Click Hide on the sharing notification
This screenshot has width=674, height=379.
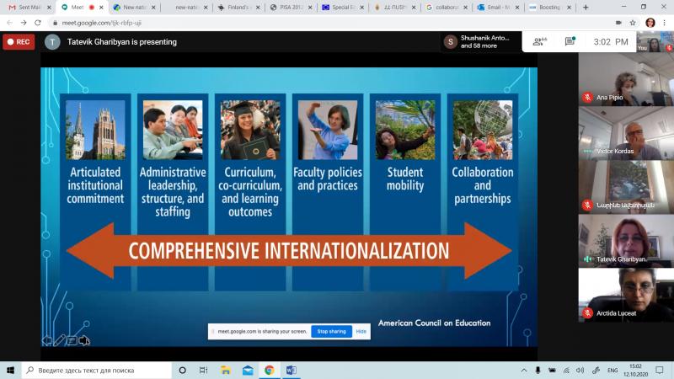pos(361,331)
